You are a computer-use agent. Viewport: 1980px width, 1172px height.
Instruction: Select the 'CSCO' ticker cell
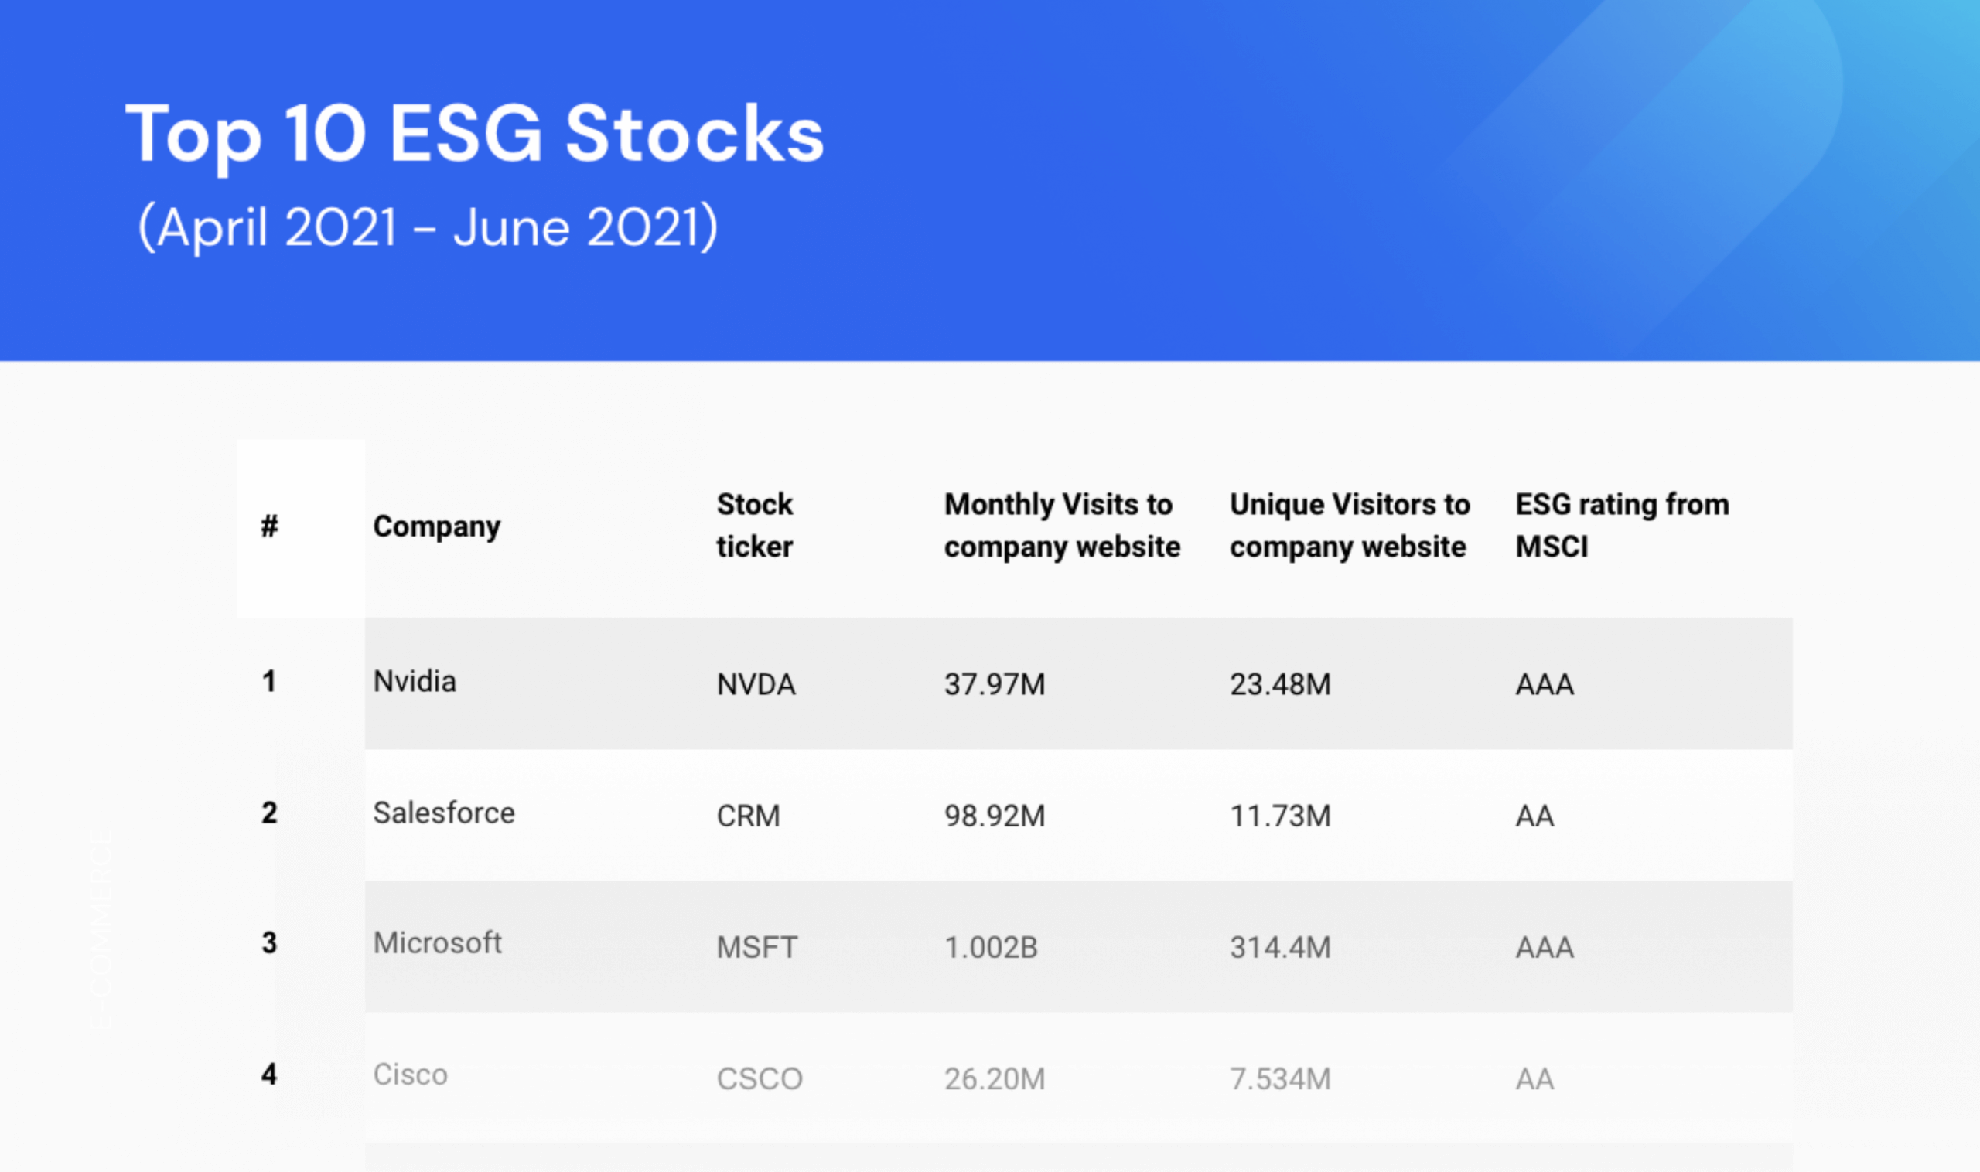[x=760, y=1078]
